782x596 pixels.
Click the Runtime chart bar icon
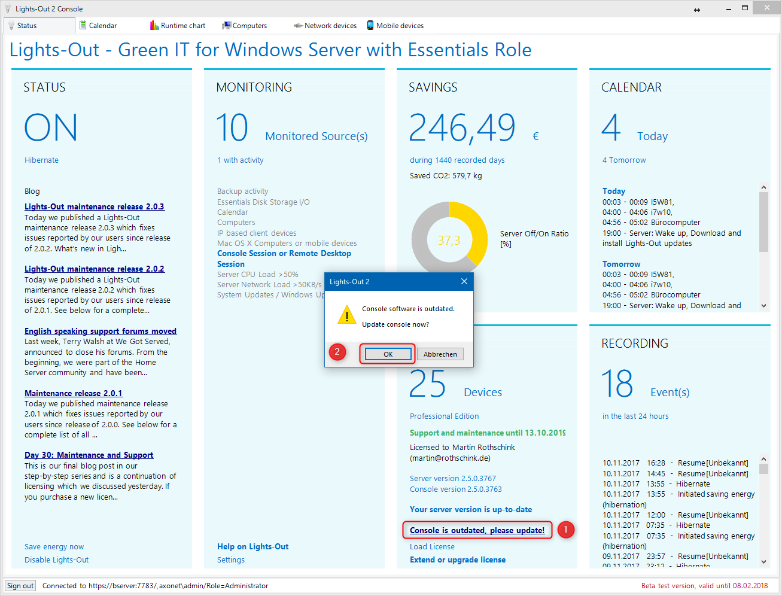(x=154, y=26)
